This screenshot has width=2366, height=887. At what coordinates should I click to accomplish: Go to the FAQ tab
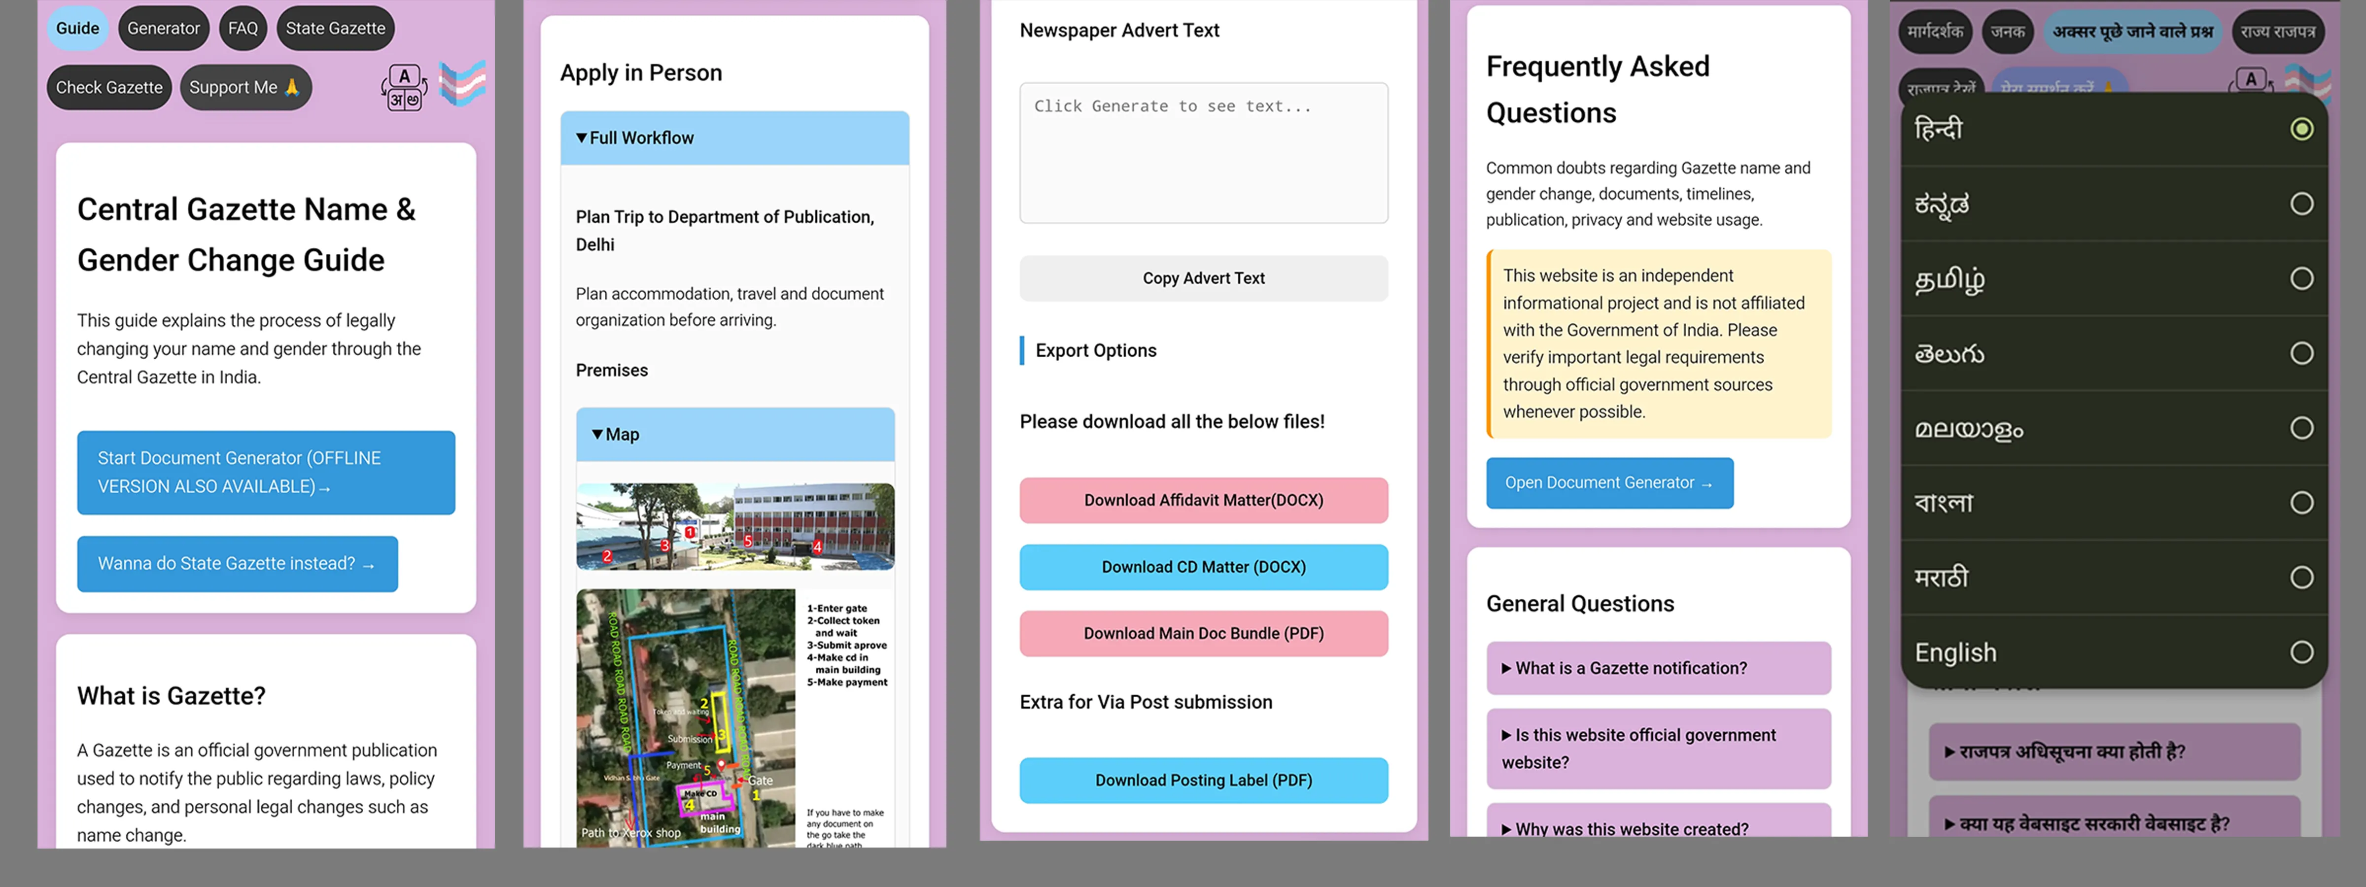pyautogui.click(x=243, y=29)
